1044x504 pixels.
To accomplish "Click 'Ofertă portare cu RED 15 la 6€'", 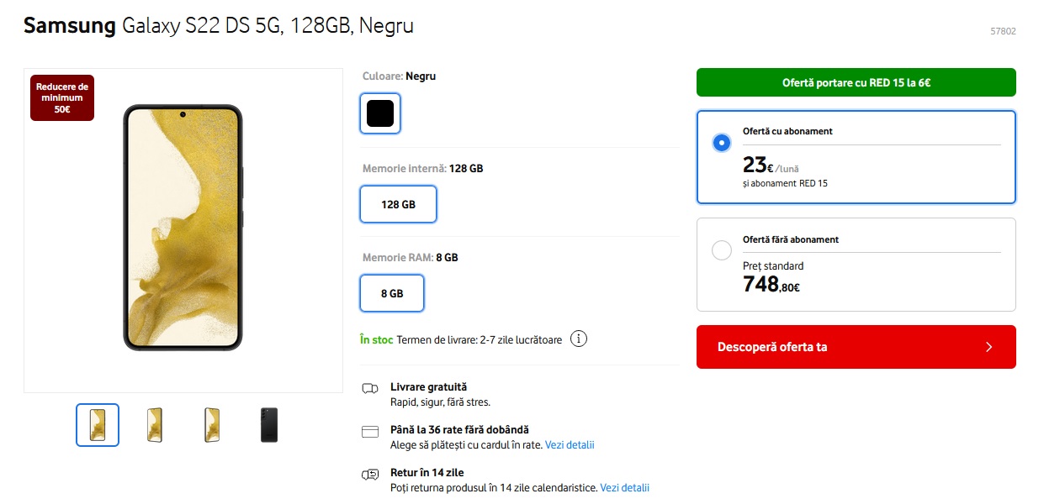I will [856, 81].
